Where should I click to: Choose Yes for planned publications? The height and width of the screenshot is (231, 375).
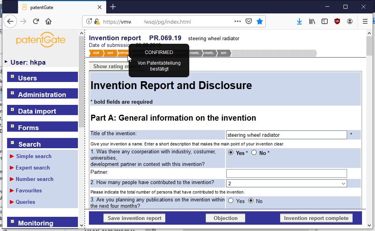231,201
